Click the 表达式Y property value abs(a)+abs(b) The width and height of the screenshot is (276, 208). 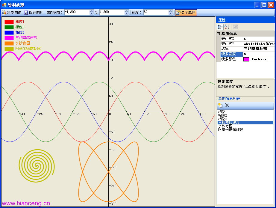click(x=259, y=44)
